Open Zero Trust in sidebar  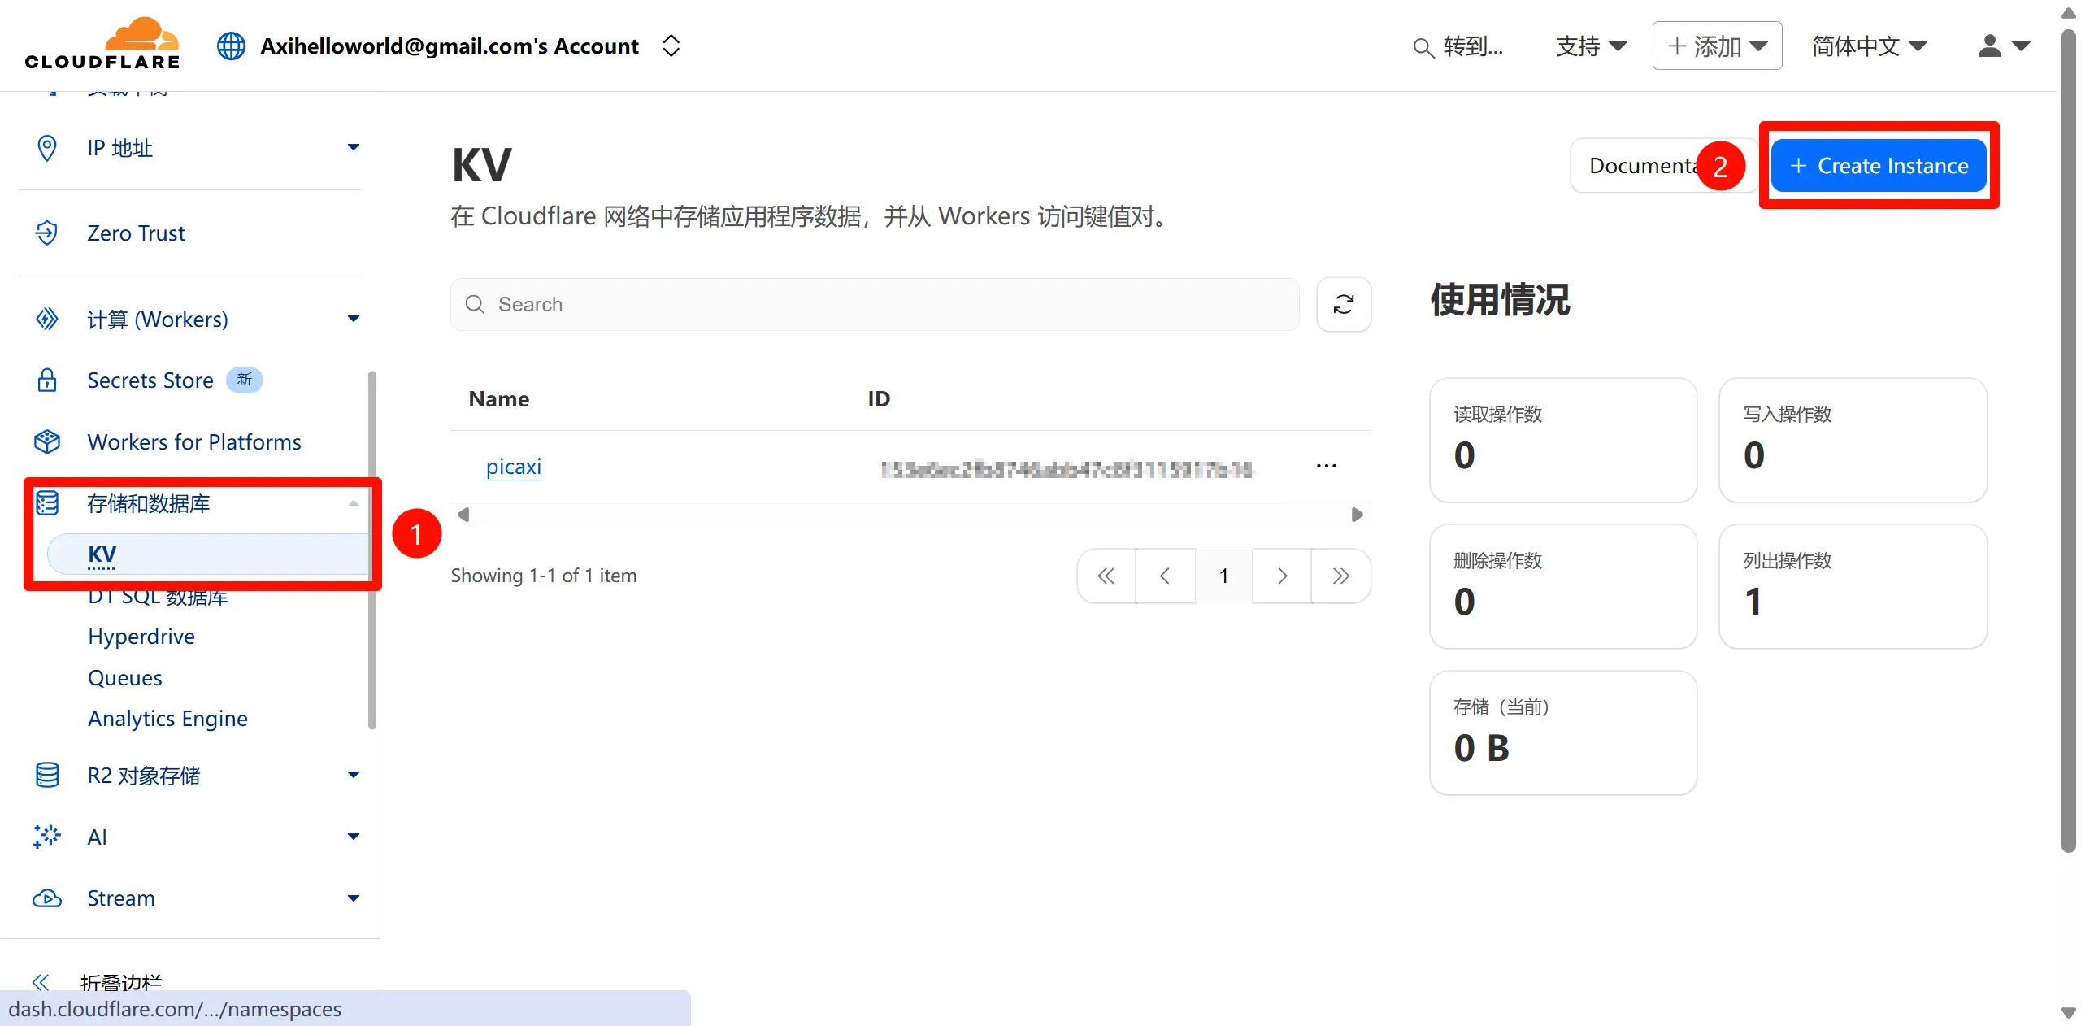[x=136, y=233]
